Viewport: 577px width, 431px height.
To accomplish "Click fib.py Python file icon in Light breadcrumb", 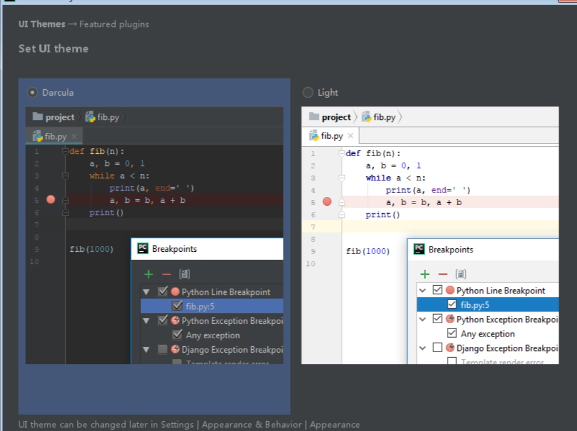I will tap(366, 117).
